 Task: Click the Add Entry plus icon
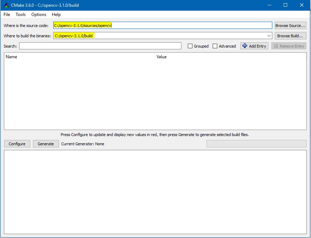(x=244, y=46)
